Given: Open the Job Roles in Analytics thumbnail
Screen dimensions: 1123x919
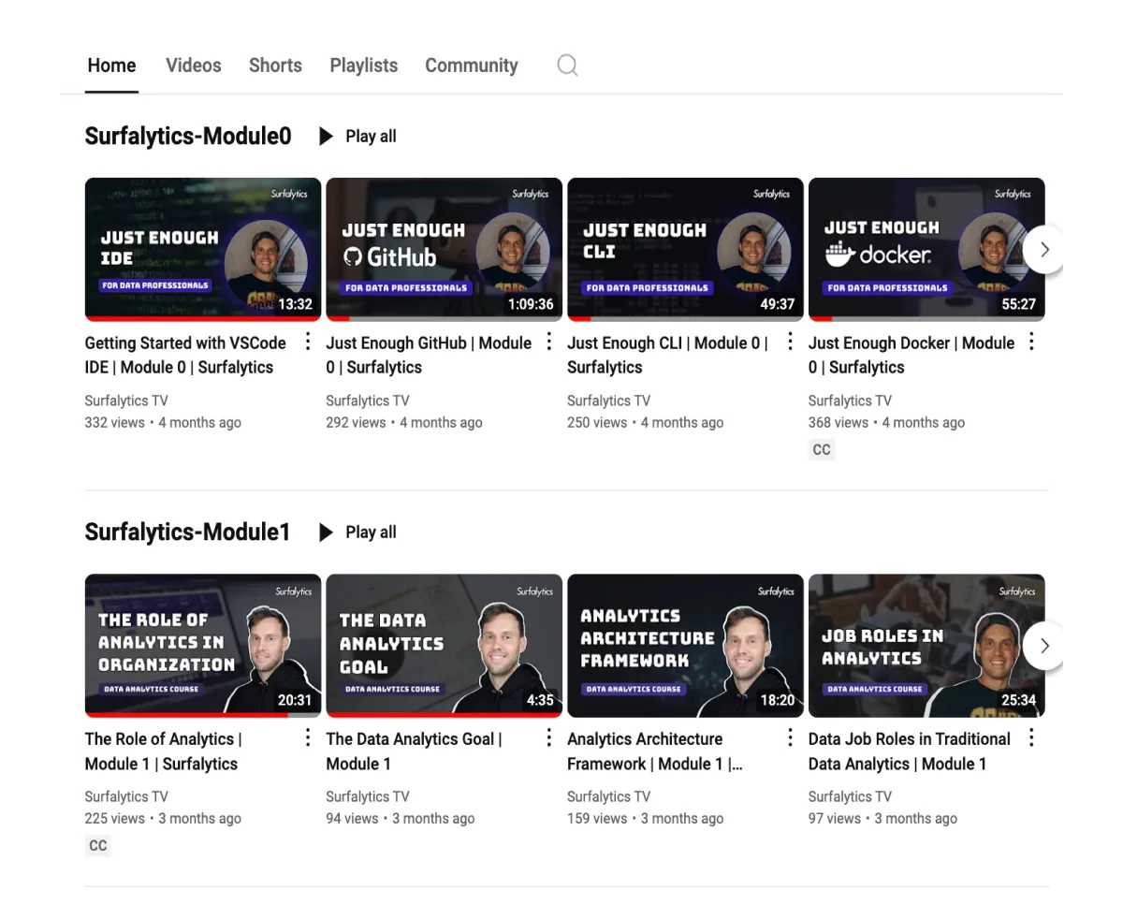Looking at the screenshot, I should point(926,646).
